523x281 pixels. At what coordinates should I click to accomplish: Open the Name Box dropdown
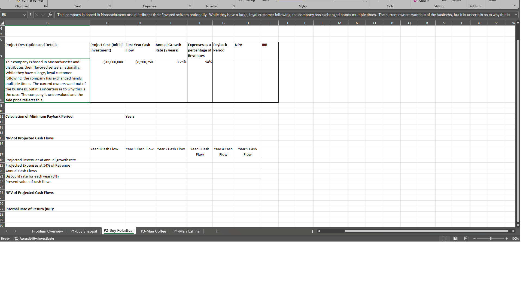point(25,15)
